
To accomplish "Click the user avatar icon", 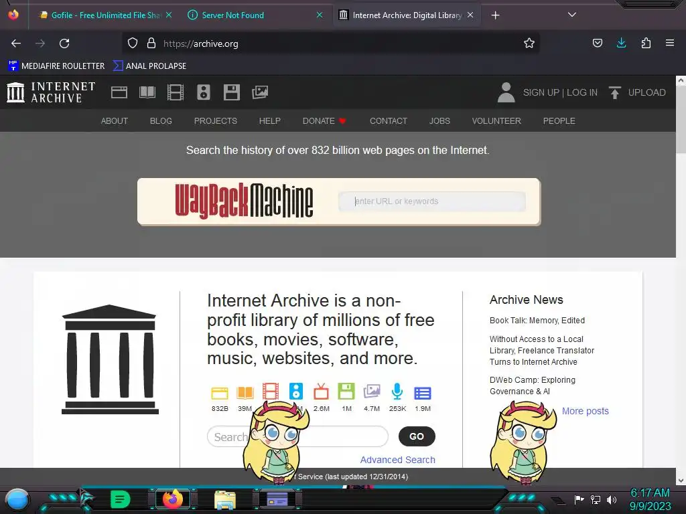I will [506, 92].
